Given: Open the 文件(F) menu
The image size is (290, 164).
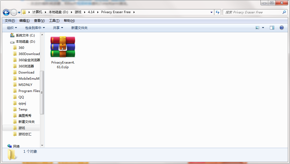Looking at the screenshot, I should 10,21.
